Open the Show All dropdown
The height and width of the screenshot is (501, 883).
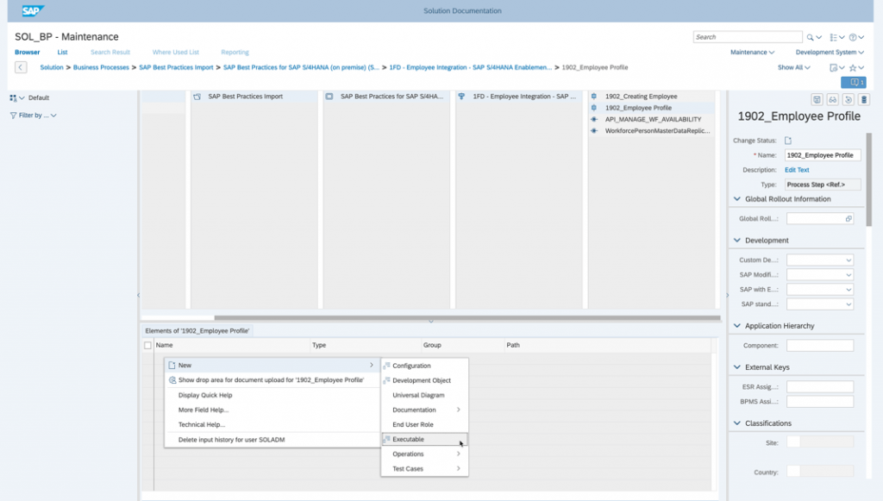click(794, 67)
